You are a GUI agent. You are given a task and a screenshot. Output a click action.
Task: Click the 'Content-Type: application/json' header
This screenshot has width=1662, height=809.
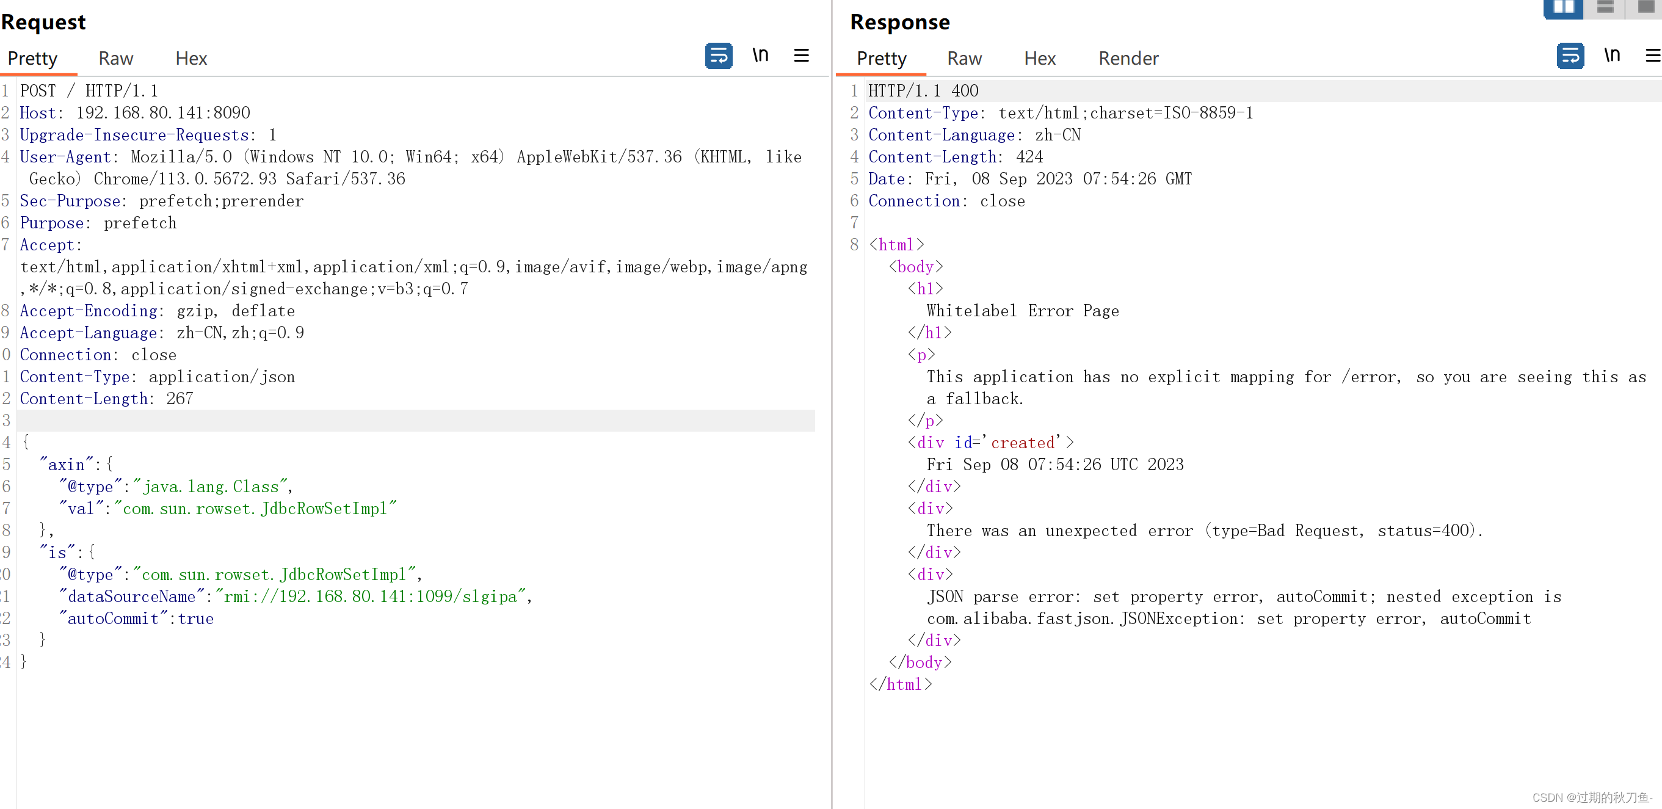(x=158, y=376)
